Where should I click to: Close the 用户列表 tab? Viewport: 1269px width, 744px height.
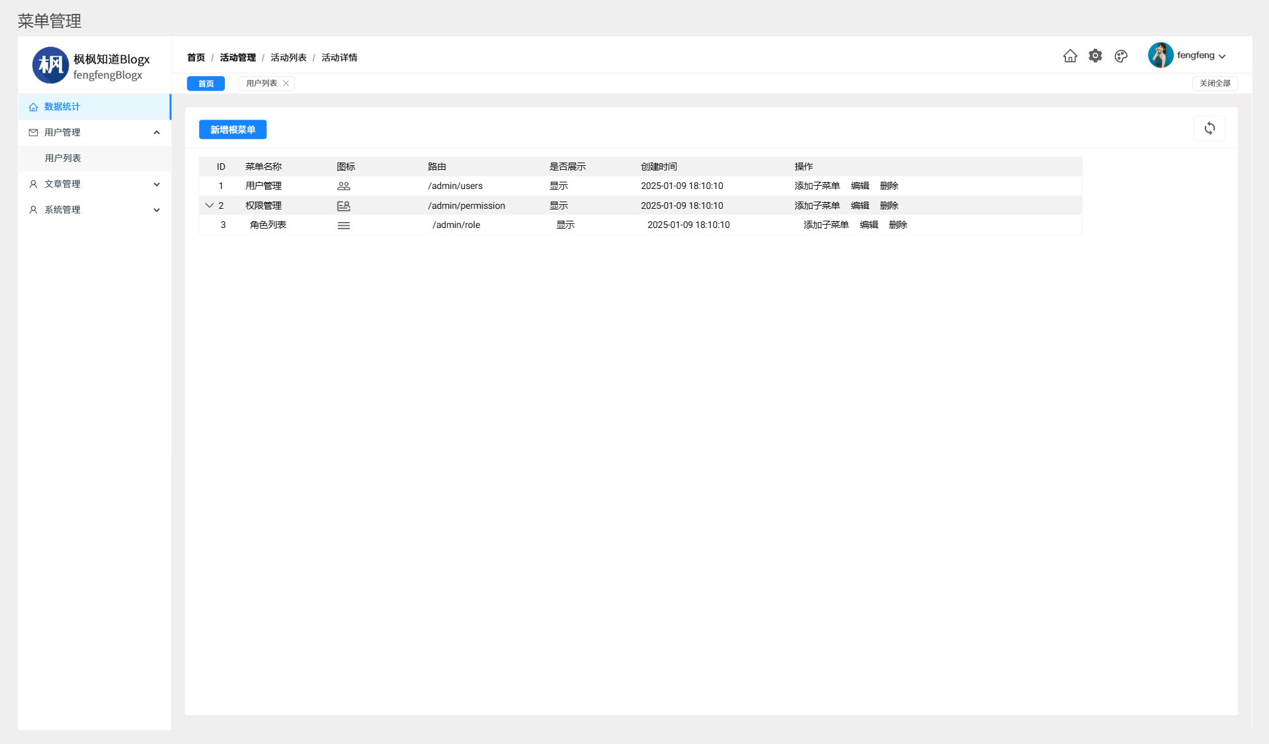pos(286,83)
